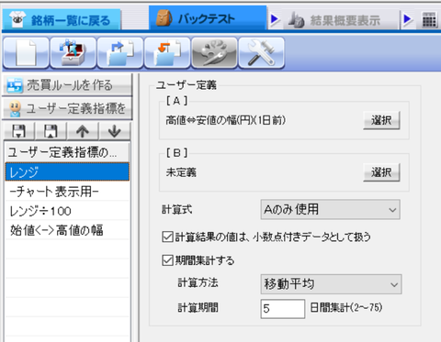441x342 pixels.
Task: Click 選択 button for indicator [B]
Action: click(x=381, y=172)
